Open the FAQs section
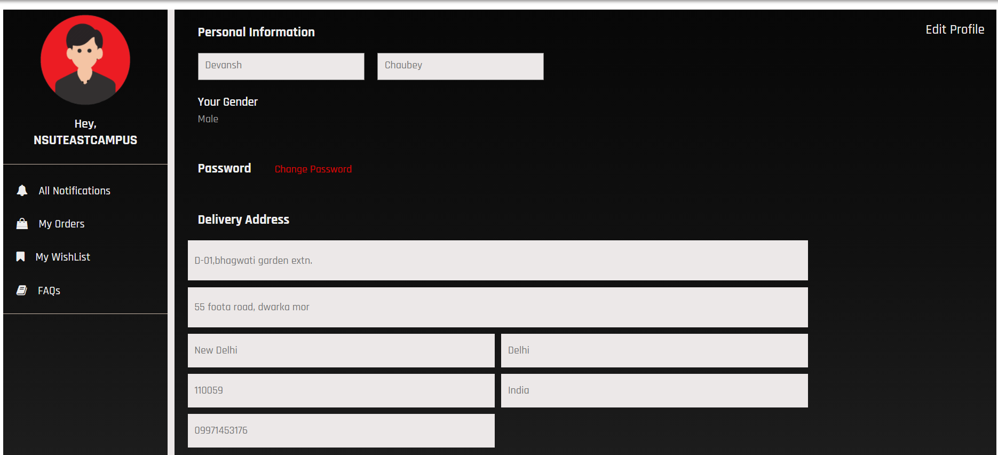 pos(49,291)
